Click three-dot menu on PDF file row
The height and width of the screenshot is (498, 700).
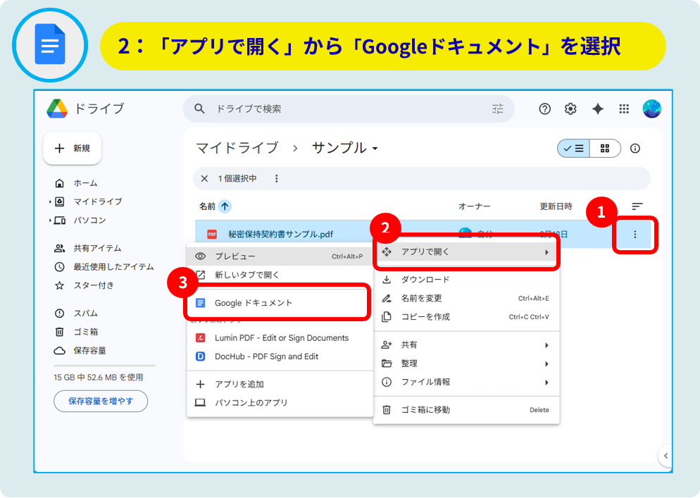click(x=635, y=235)
